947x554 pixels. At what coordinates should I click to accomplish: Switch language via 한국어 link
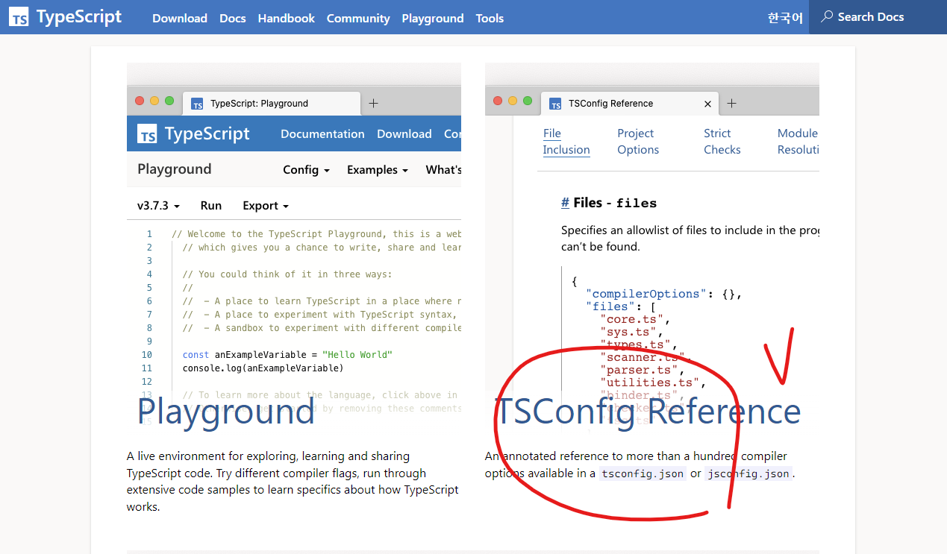point(785,18)
